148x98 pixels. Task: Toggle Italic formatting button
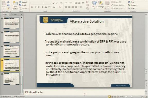[35, 7]
